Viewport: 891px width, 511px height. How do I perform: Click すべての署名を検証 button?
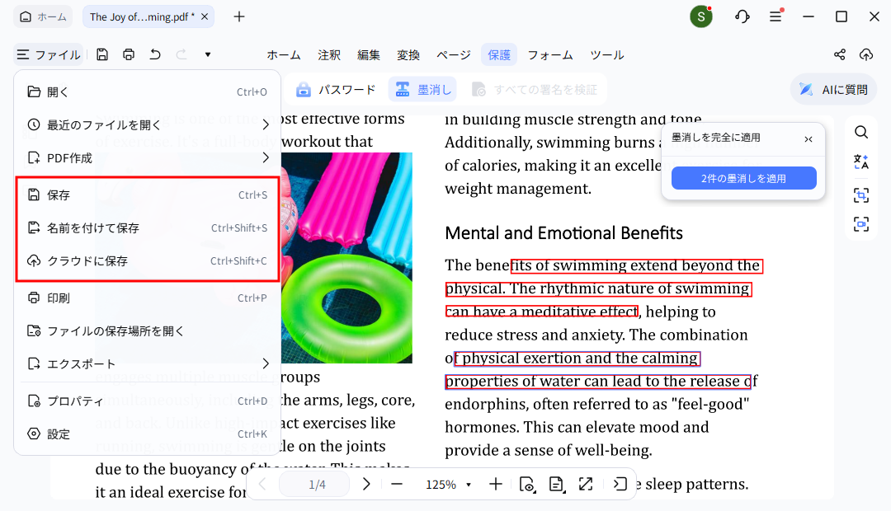535,90
